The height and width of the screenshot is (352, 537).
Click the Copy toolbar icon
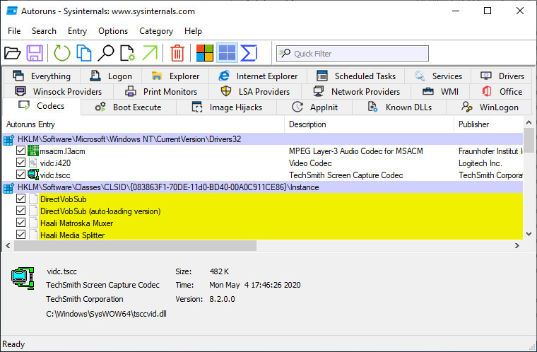click(x=84, y=53)
